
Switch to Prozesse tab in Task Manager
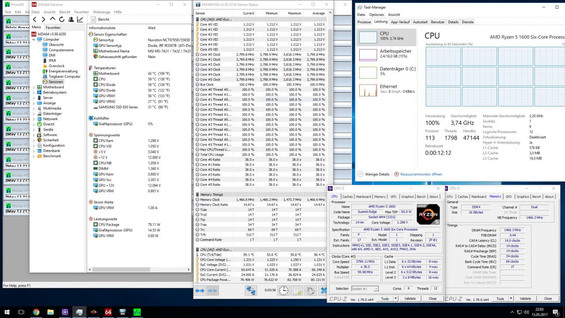coord(364,22)
